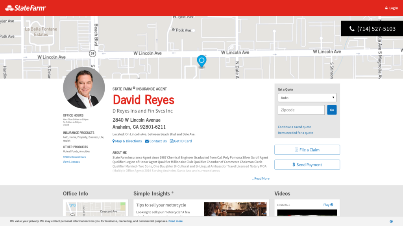Click the blue map location pin
403x226 pixels.
[201, 61]
